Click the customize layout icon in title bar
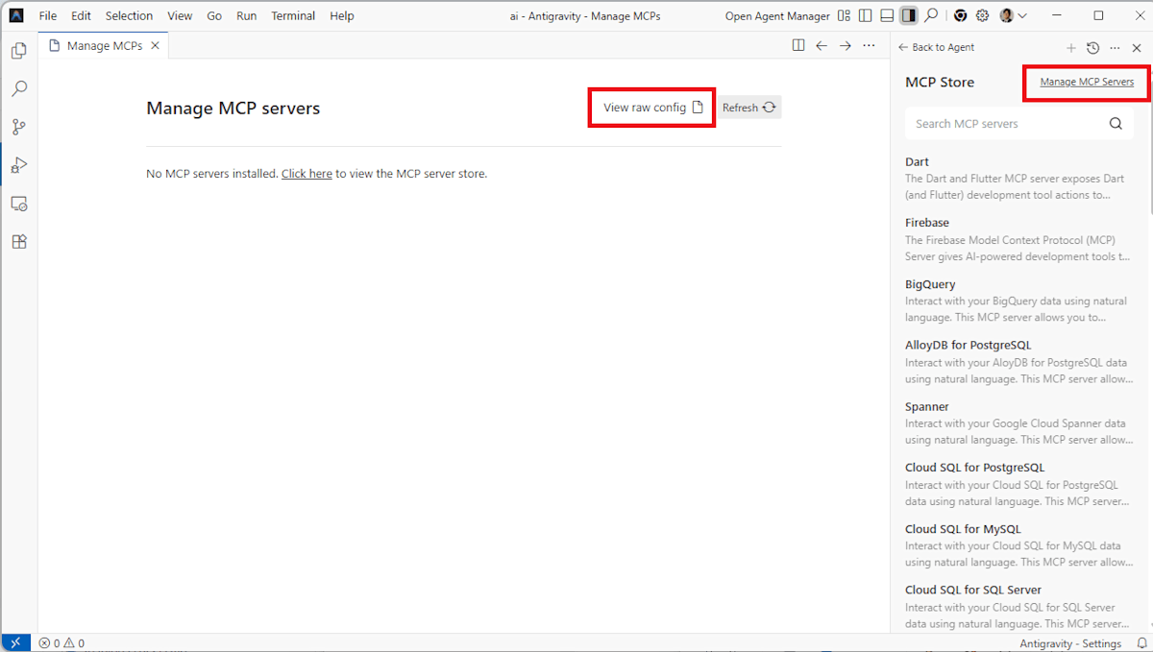 point(844,15)
